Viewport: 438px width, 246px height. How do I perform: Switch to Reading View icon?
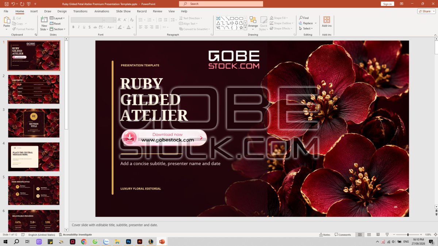click(x=378, y=235)
